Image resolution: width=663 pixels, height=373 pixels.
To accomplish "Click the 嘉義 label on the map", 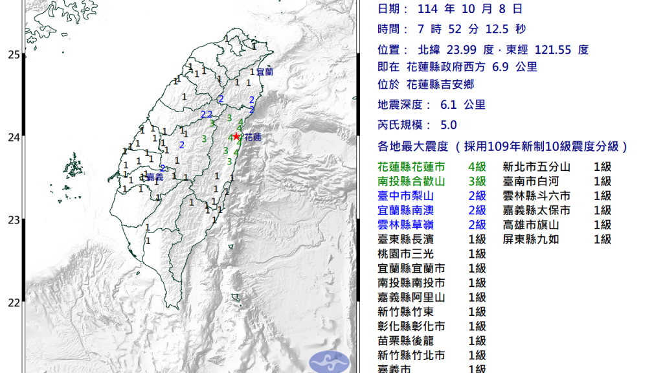I will pyautogui.click(x=154, y=177).
